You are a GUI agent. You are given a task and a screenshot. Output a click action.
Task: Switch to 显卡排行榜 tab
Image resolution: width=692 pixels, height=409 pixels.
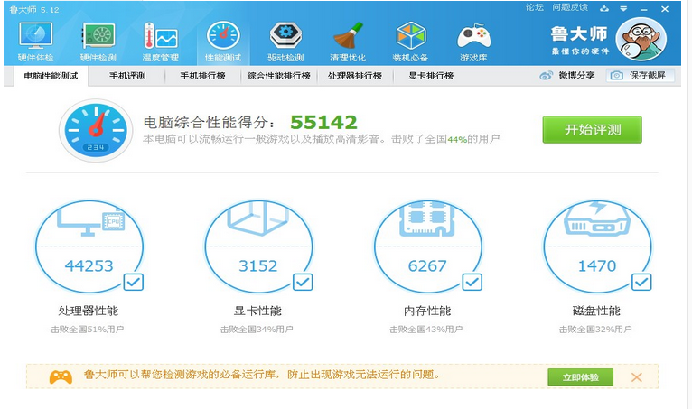pos(431,76)
